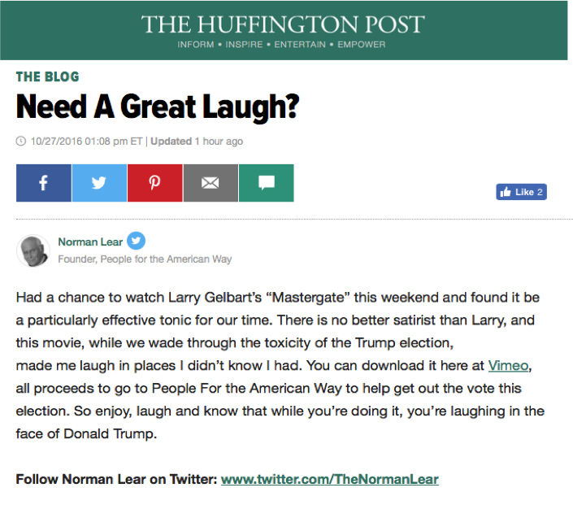
Task: Visit www.twitter.com/TheNormanLear link
Action: pyautogui.click(x=330, y=479)
